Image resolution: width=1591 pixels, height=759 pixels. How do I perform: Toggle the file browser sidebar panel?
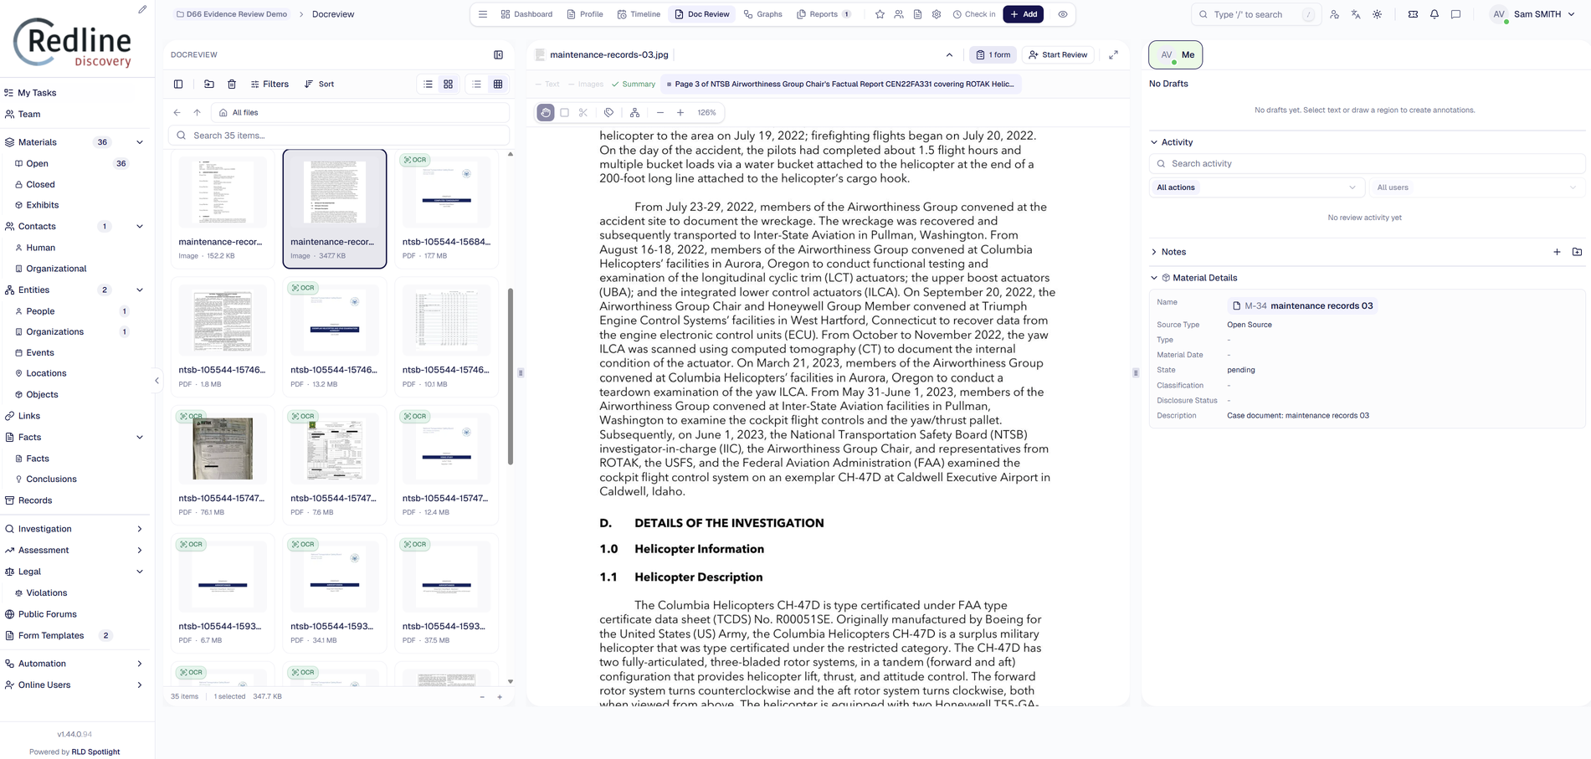(x=178, y=84)
